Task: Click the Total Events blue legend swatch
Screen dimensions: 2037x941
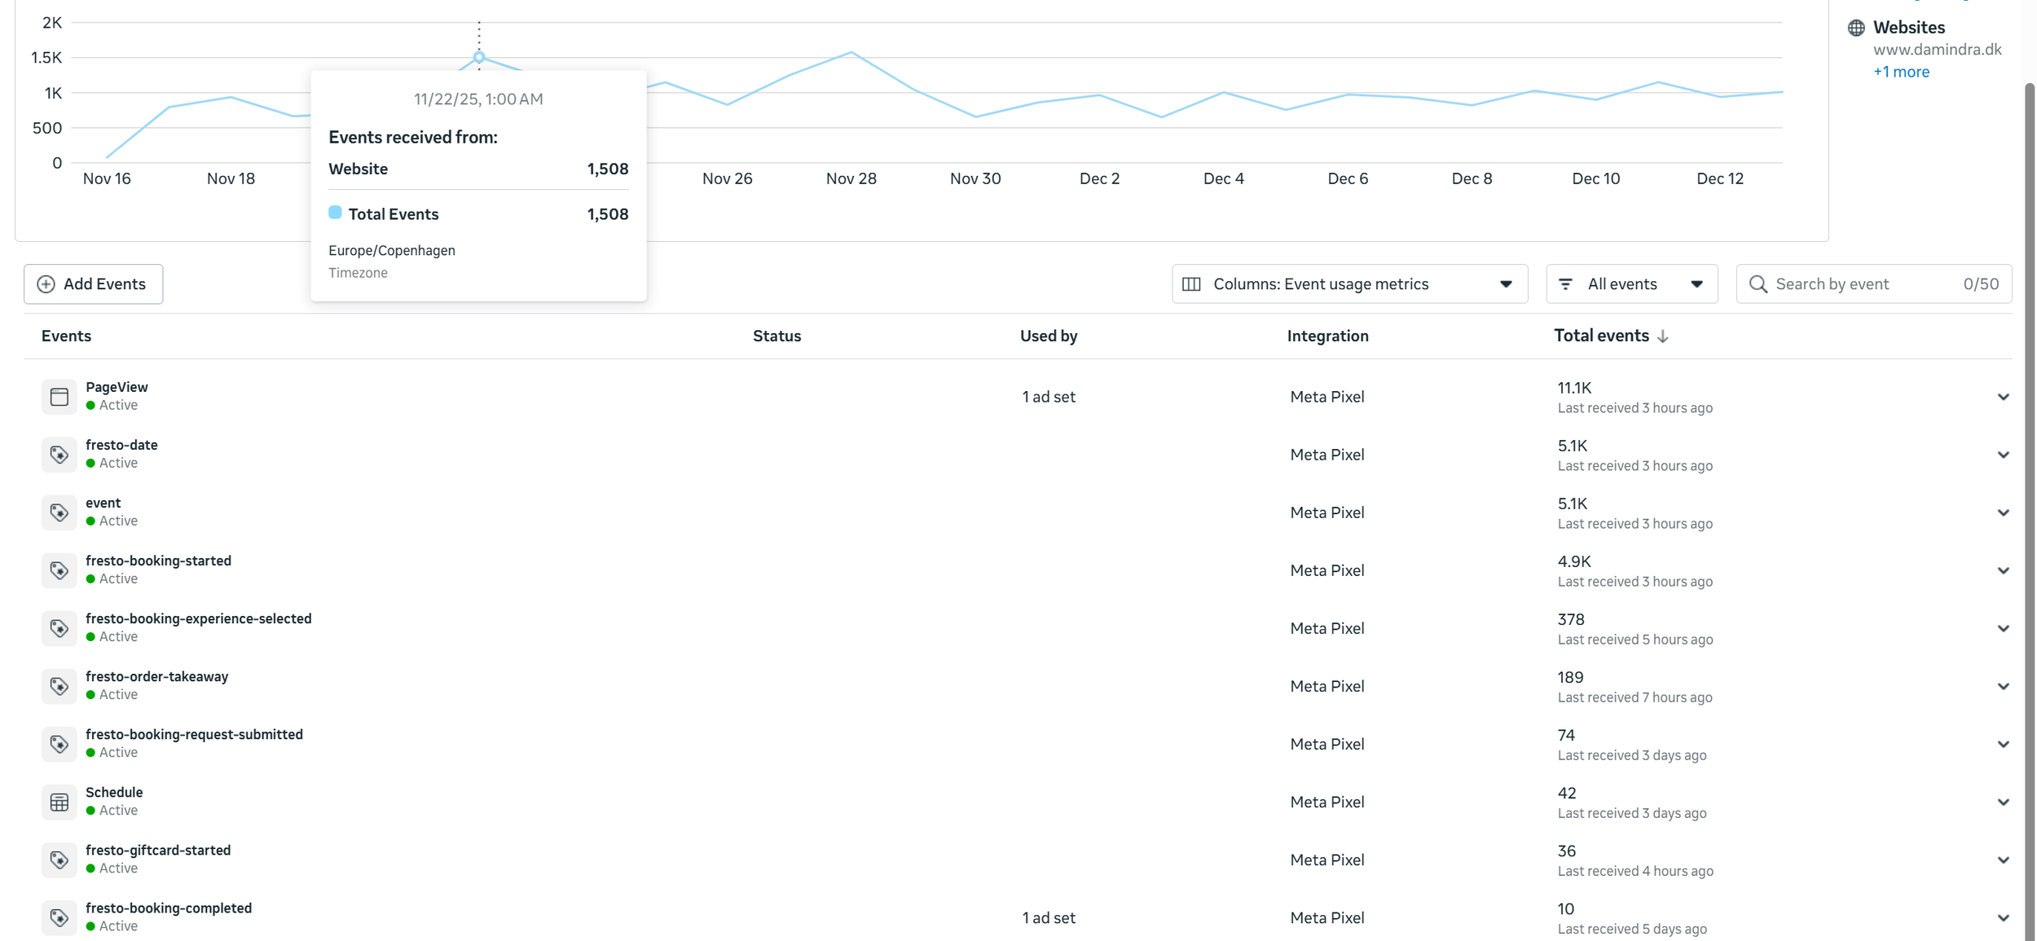Action: 335,213
